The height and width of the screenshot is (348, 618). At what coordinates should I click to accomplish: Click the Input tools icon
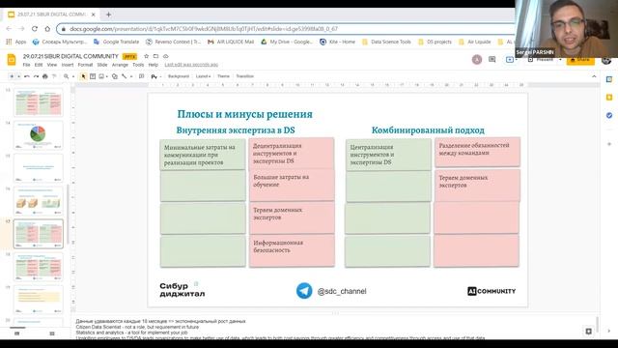154,76
